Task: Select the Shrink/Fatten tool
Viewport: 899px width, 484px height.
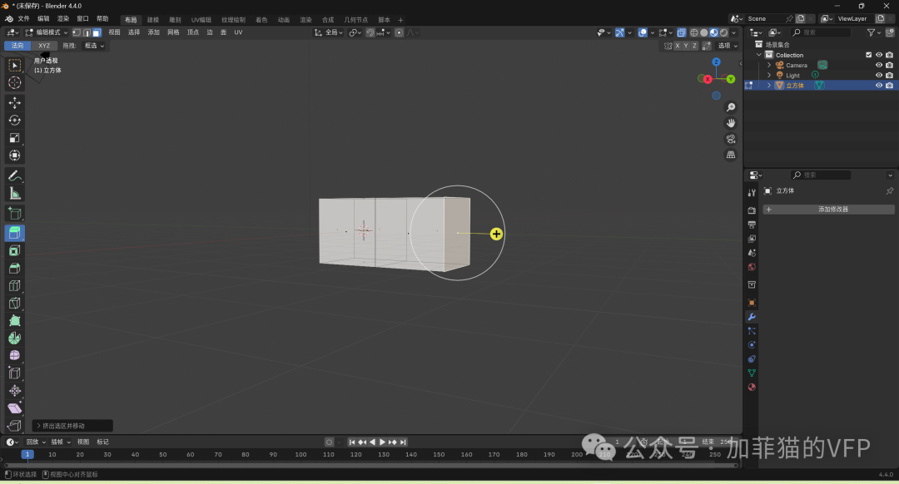Action: pos(14,391)
